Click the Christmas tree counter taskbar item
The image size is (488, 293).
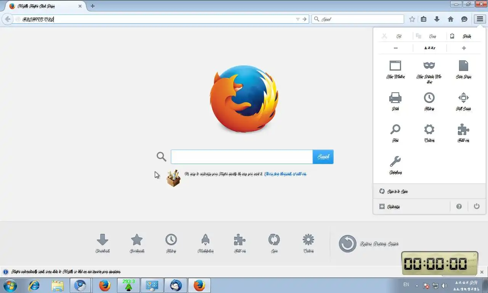[128, 285]
